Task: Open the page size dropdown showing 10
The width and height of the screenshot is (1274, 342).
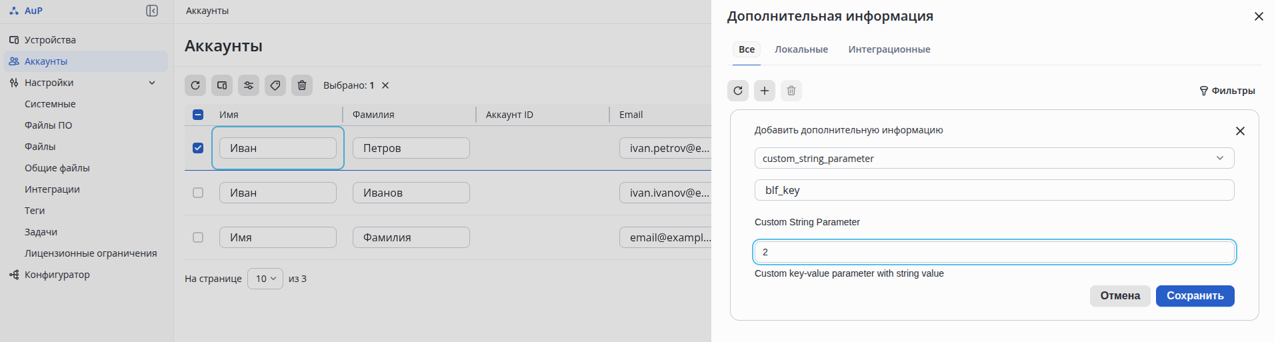Action: (265, 279)
